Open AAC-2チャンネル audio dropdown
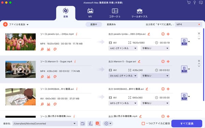Viewport: 205px width, 128px height. (x=123, y=48)
